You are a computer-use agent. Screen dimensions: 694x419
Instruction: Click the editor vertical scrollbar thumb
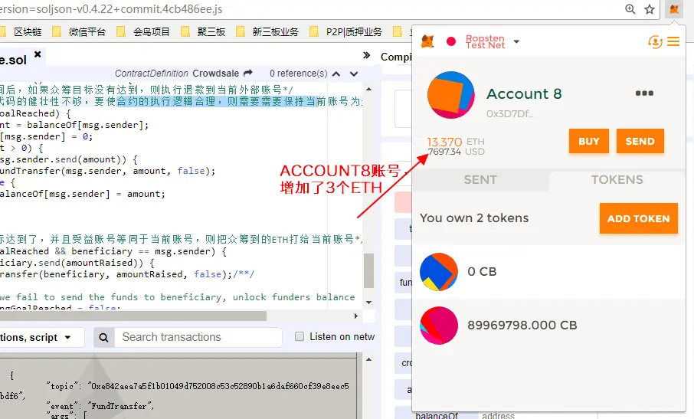click(x=368, y=270)
